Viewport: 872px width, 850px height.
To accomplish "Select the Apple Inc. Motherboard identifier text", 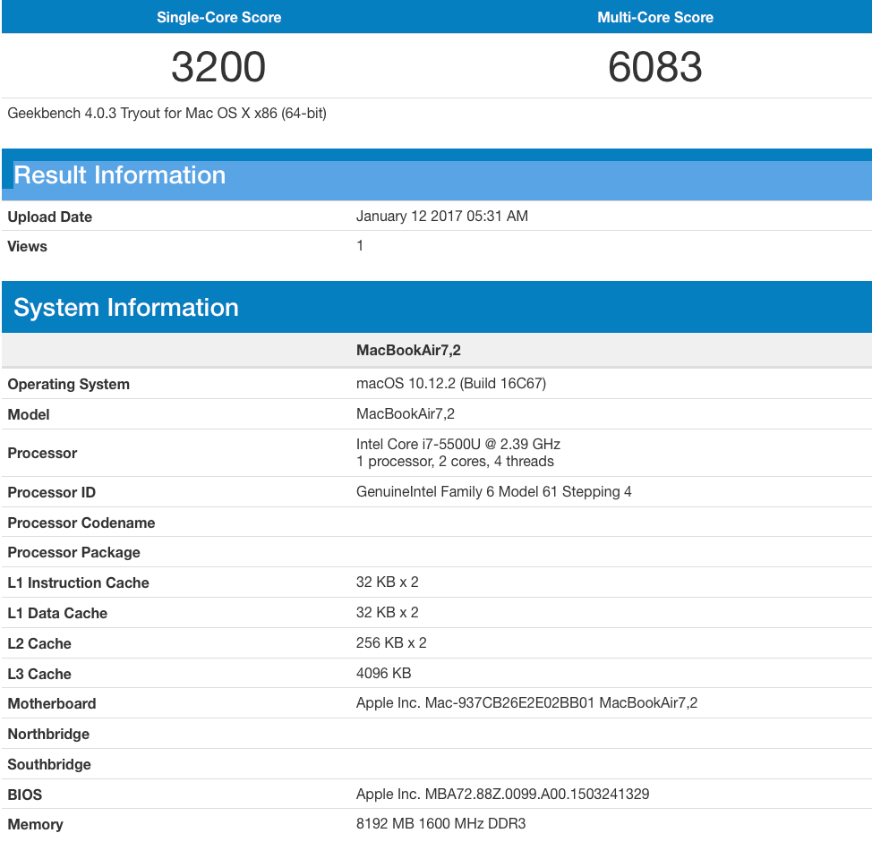I will pos(526,702).
